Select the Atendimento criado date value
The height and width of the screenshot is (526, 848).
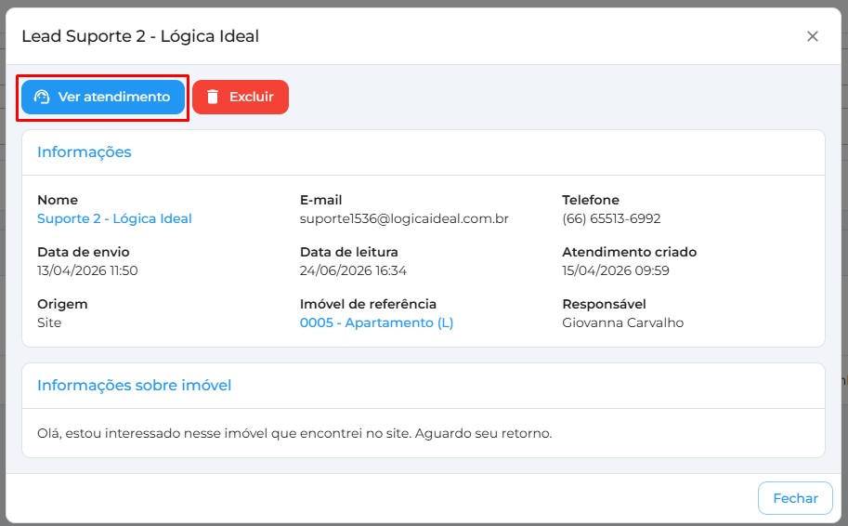click(x=616, y=270)
